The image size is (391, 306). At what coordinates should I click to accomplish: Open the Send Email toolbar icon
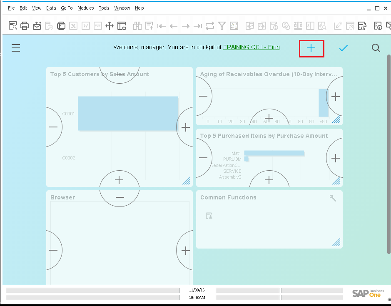(x=37, y=25)
